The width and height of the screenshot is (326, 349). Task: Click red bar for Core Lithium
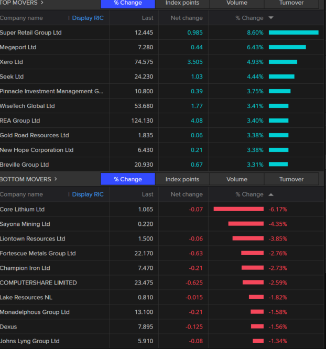tap(238, 209)
